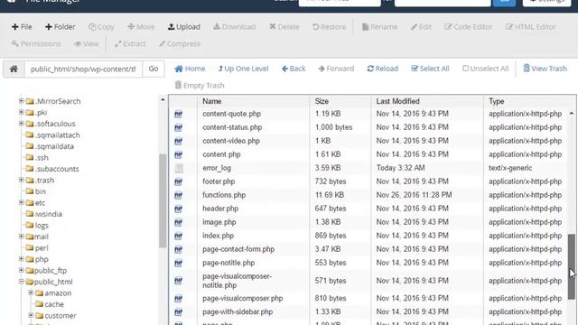Expand the customer folder
This screenshot has height=325, width=578.
(31, 315)
